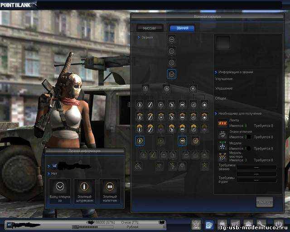
Task: Click the Знаки отличия insignia icon
Action: [x=222, y=135]
